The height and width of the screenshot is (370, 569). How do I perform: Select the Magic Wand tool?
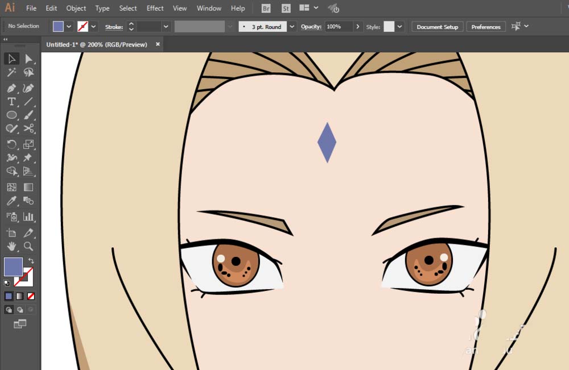[11, 73]
